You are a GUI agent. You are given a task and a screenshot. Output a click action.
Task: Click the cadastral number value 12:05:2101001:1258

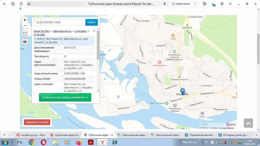[x=74, y=73]
